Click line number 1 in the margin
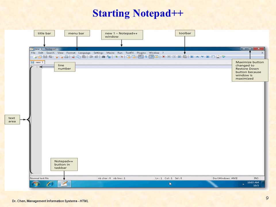 point(37,67)
